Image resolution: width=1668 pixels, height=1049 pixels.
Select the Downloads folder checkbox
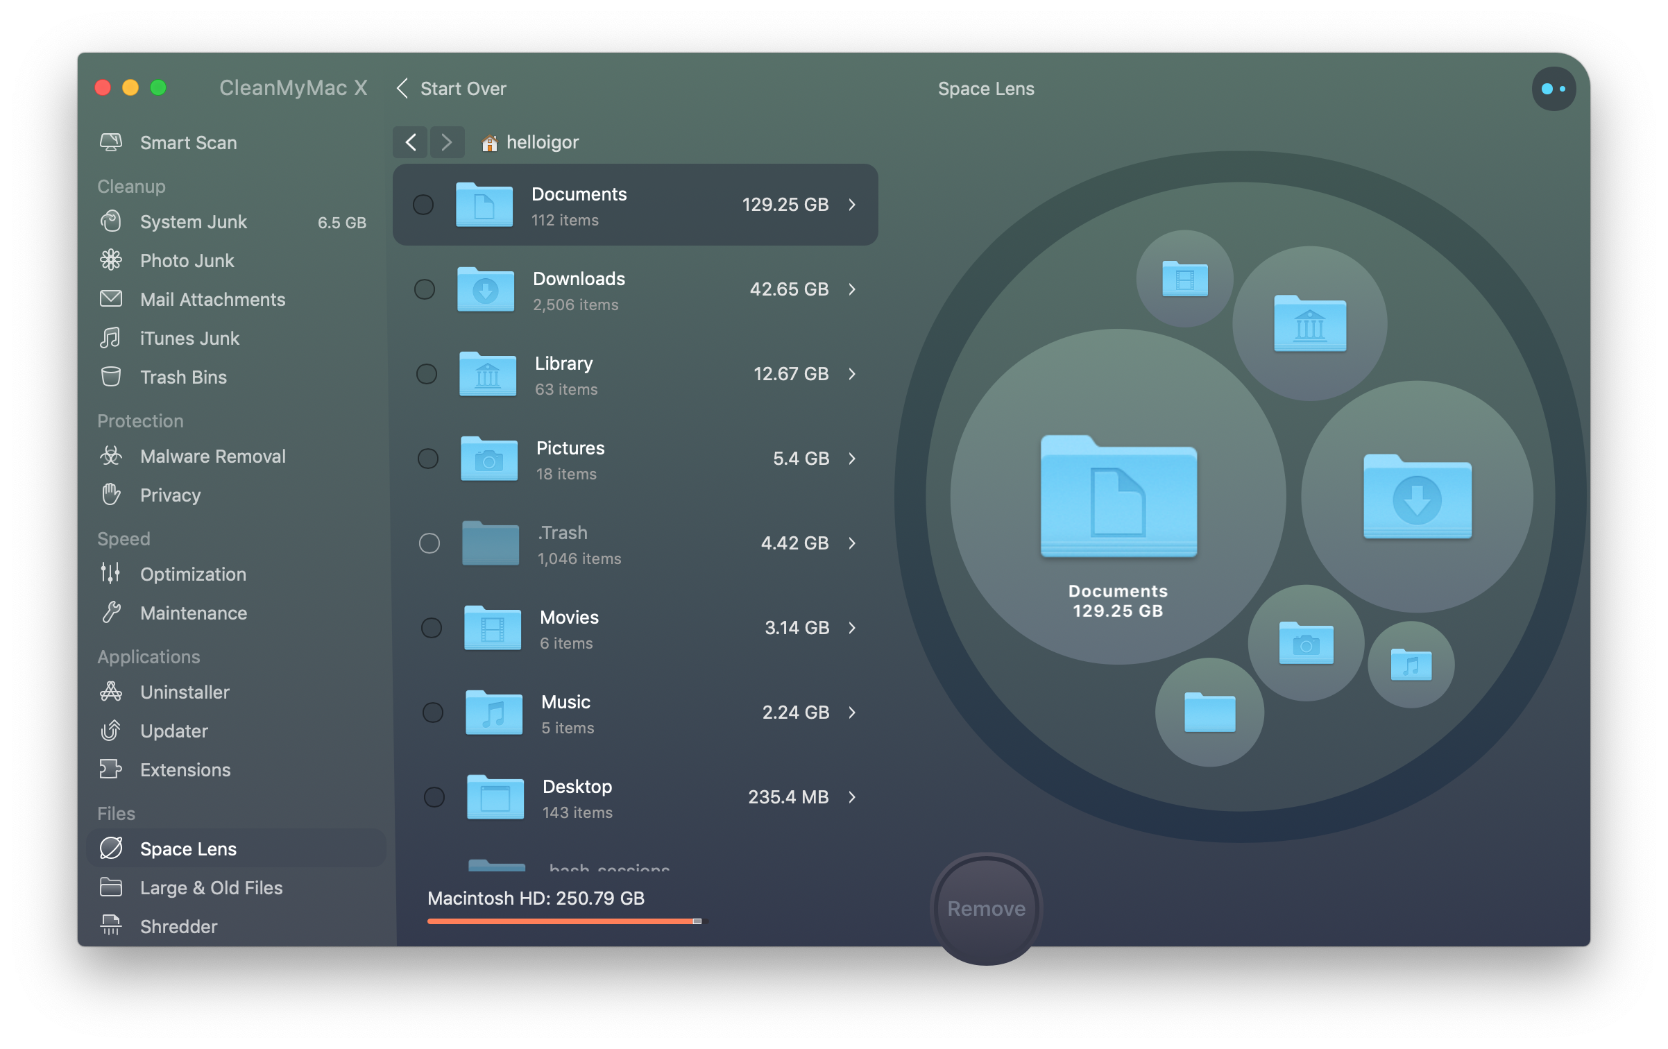pos(425,289)
